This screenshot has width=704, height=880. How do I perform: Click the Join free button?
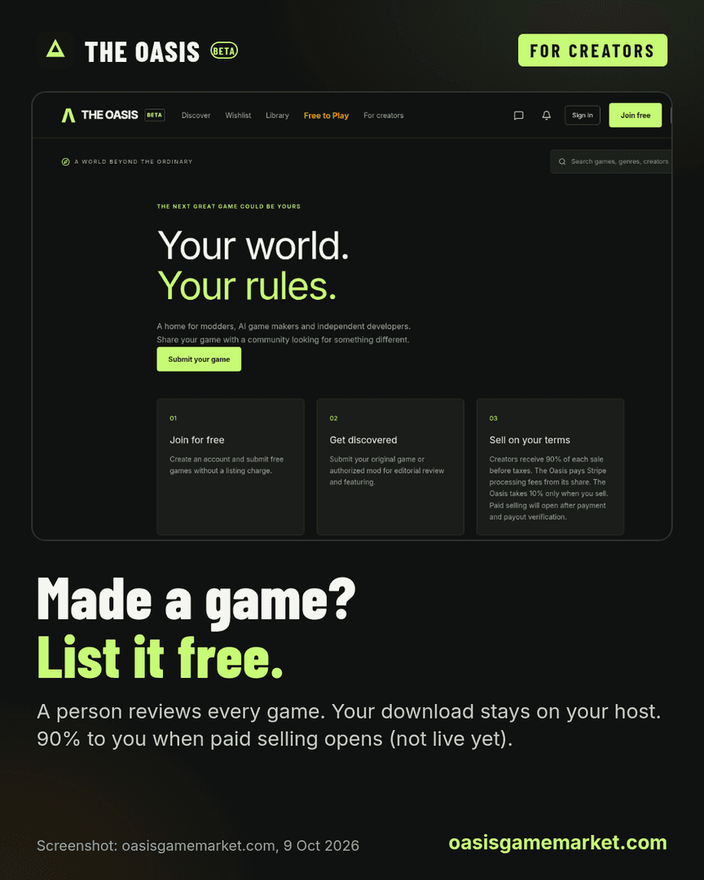pos(636,115)
